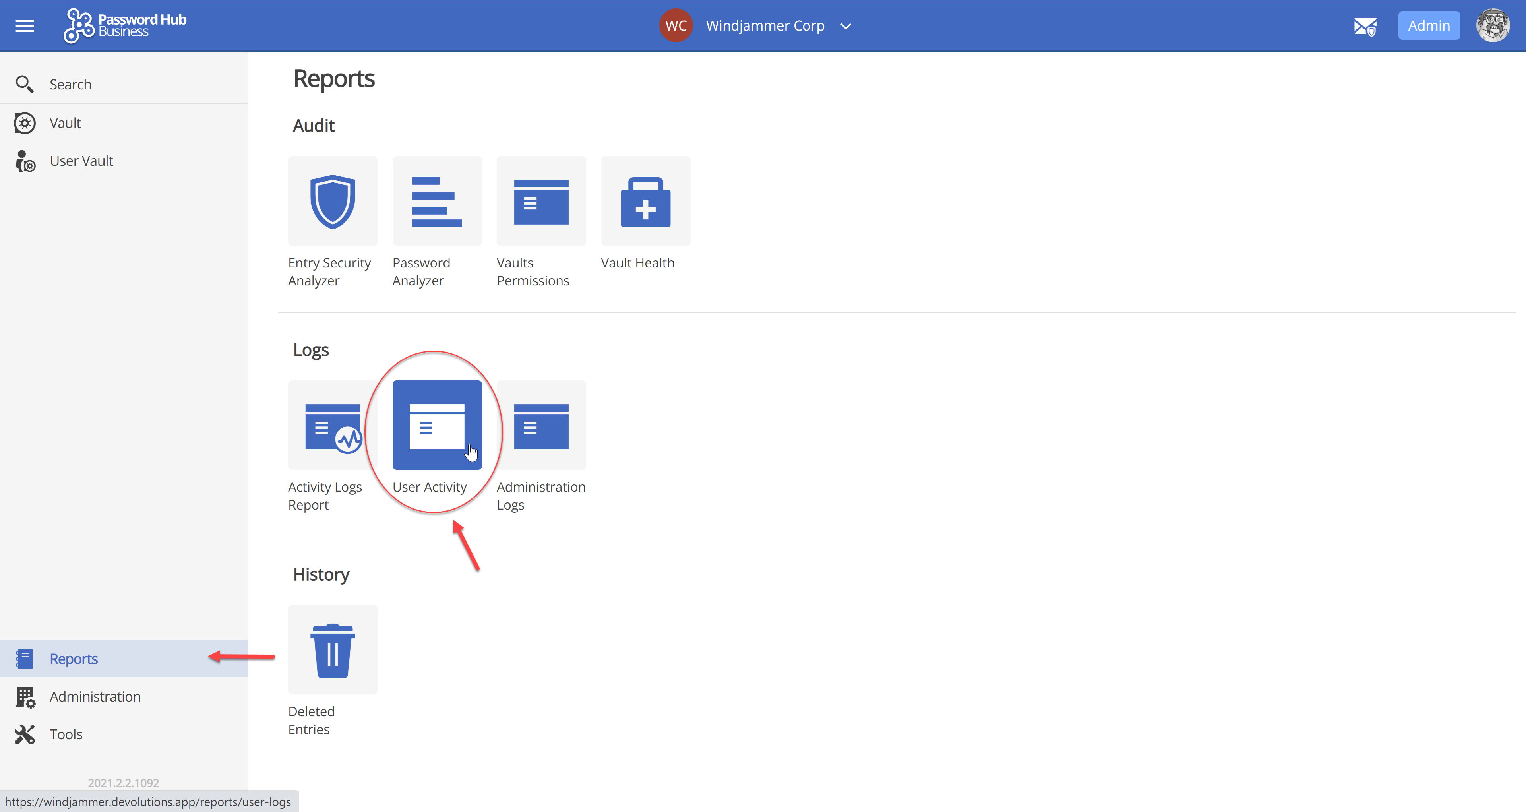This screenshot has width=1526, height=812.
Task: Open secure messages envelope icon
Action: coord(1364,26)
